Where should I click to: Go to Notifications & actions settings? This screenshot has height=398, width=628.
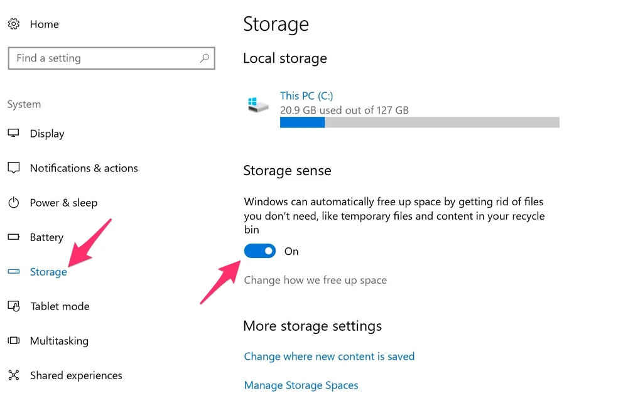(x=84, y=168)
